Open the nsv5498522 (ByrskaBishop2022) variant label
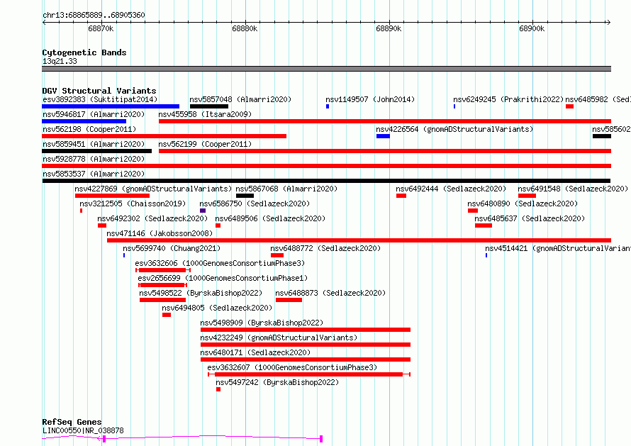The width and height of the screenshot is (631, 446). (x=201, y=293)
